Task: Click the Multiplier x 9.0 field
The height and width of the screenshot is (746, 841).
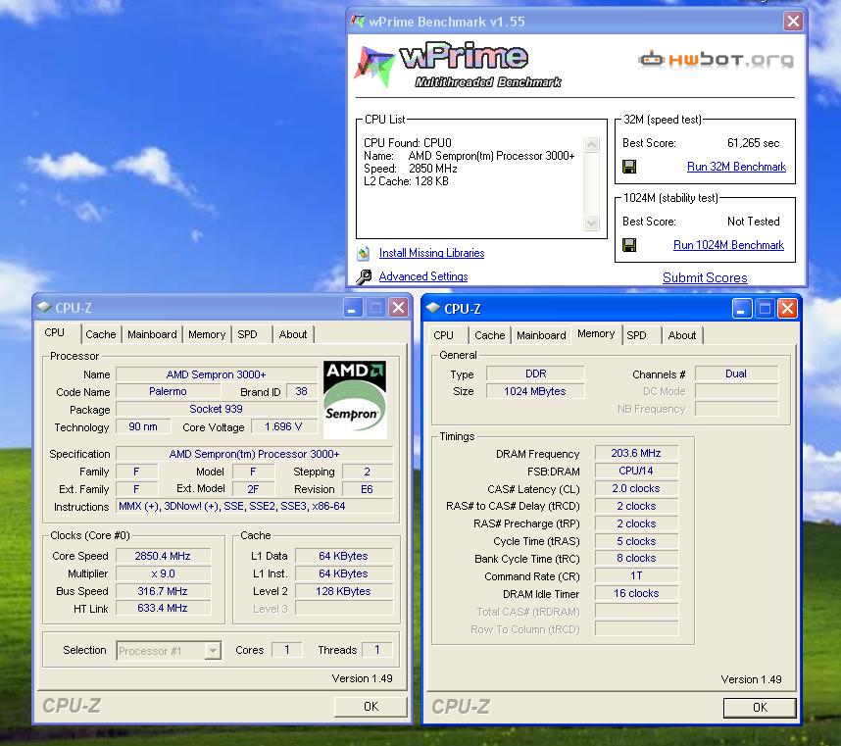Action: coord(163,573)
